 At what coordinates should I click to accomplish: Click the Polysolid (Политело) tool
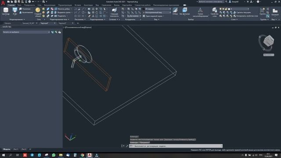[x=25, y=9]
